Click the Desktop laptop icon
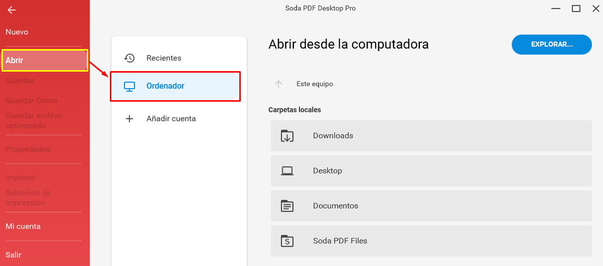This screenshot has width=603, height=266. click(x=287, y=171)
